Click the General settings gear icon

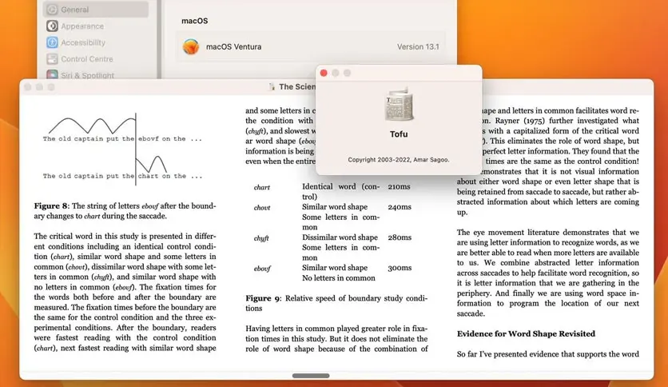point(52,10)
